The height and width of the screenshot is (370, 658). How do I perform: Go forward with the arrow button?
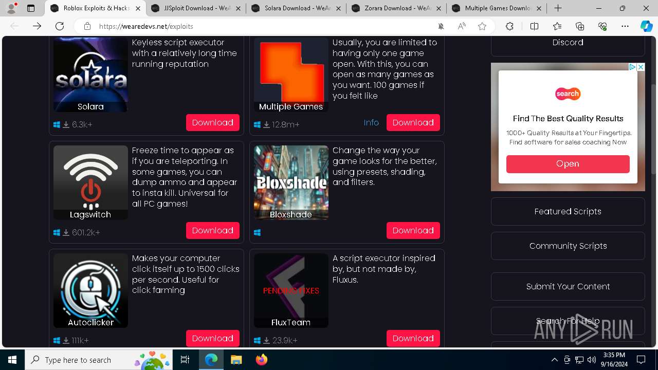tap(37, 26)
